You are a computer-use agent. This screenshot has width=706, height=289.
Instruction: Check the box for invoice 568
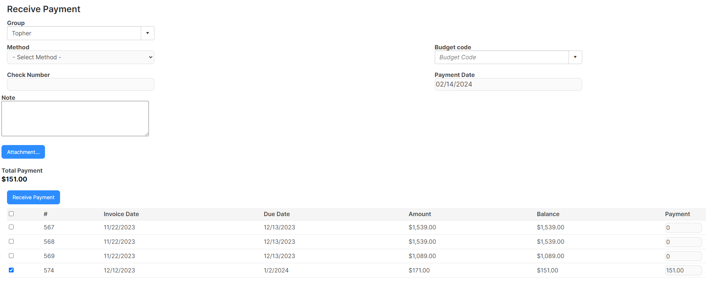[11, 242]
